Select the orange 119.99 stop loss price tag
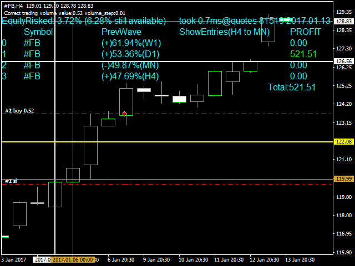This screenshot has height=266, width=355. tap(344, 178)
